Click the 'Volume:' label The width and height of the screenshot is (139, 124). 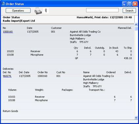click(12, 90)
